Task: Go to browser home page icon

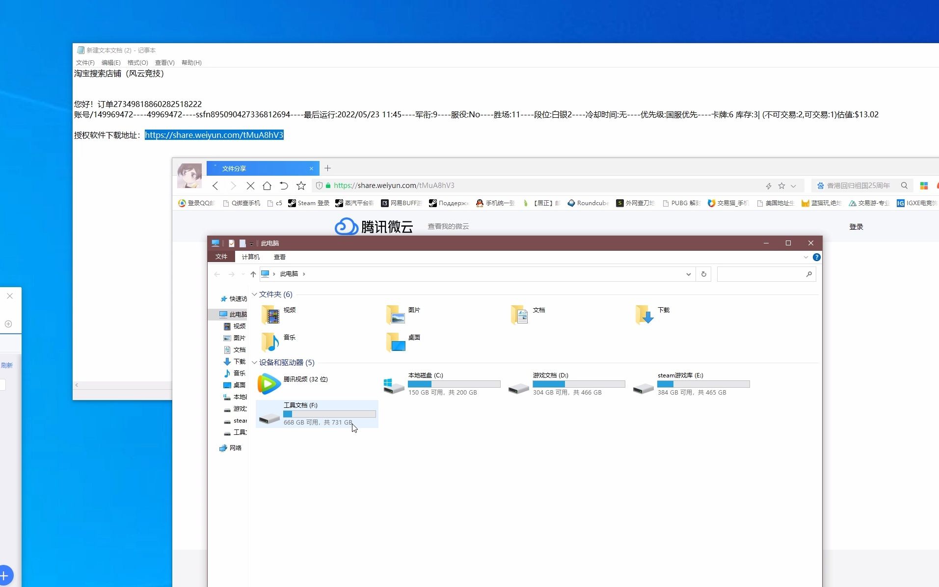Action: click(x=267, y=186)
